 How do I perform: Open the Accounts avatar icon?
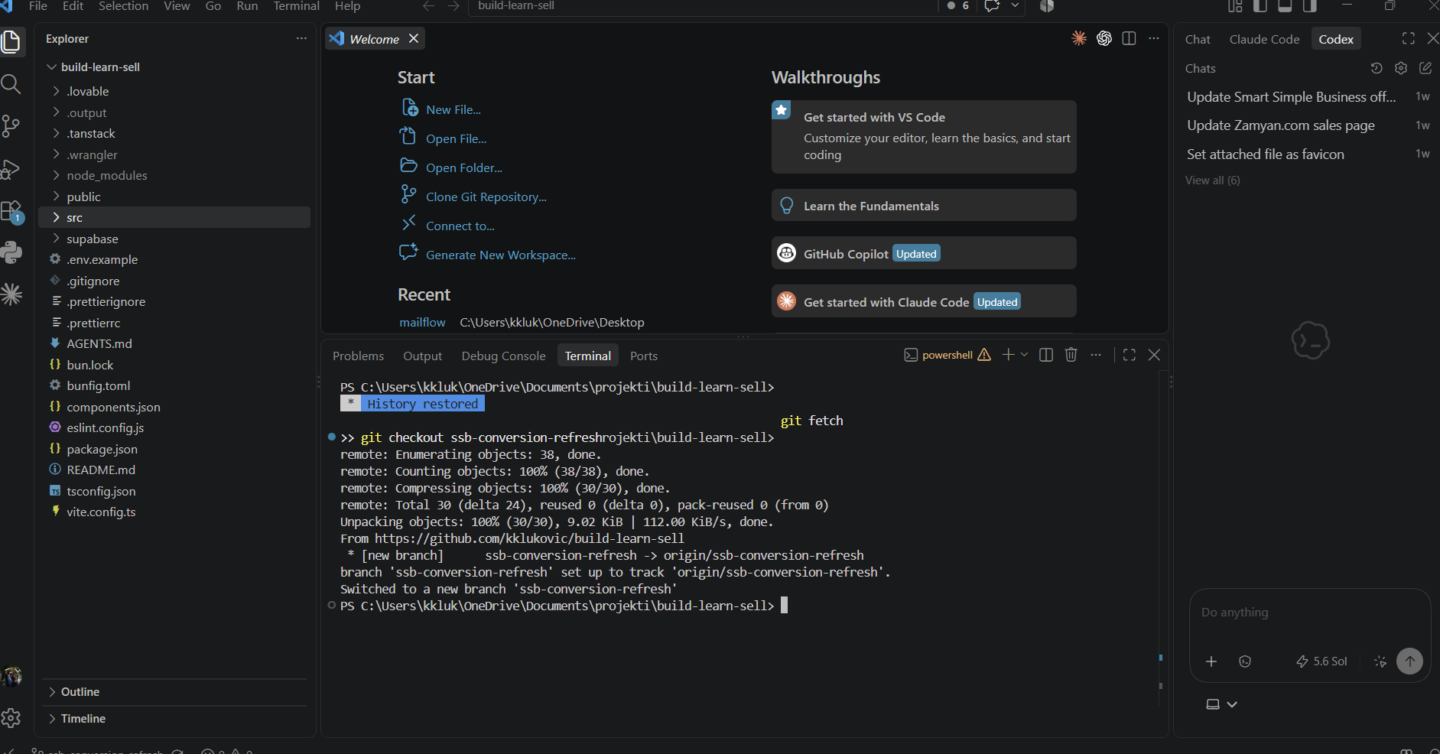tap(11, 676)
